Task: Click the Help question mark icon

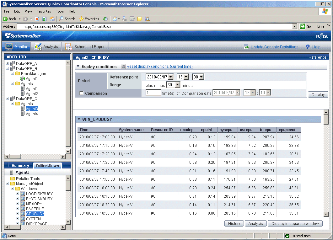Action: click(308, 47)
